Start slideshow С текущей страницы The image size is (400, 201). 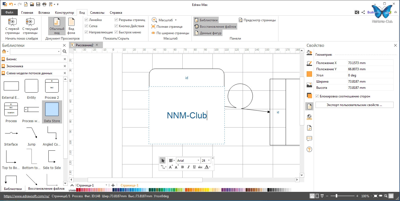tap(30, 26)
